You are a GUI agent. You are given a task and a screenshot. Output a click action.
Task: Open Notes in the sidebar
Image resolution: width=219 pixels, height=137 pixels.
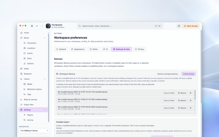pos(33,69)
